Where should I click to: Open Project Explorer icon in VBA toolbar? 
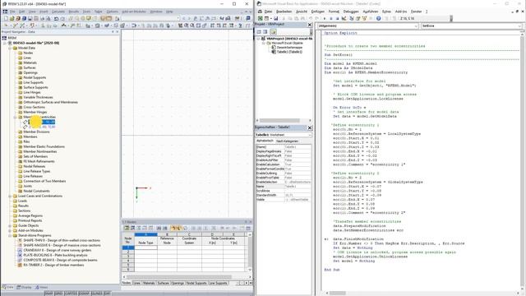click(352, 18)
